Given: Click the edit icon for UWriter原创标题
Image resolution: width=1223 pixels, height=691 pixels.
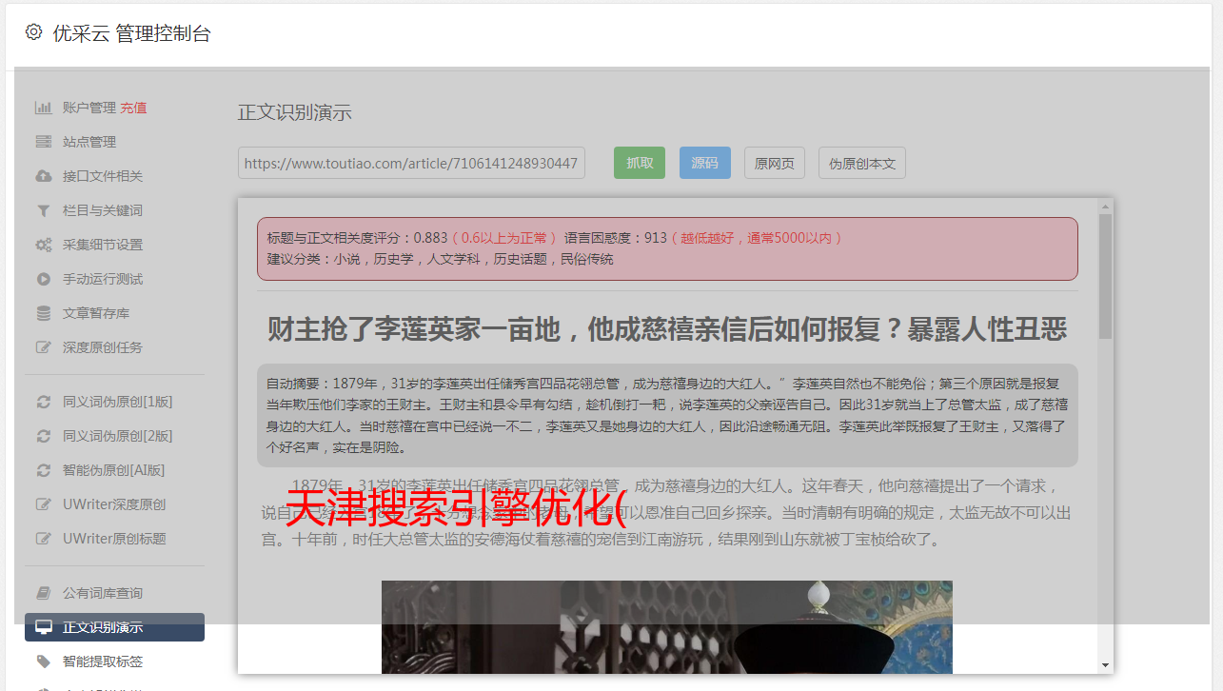Looking at the screenshot, I should pos(43,539).
